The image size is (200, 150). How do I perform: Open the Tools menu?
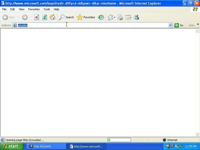coord(47,9)
